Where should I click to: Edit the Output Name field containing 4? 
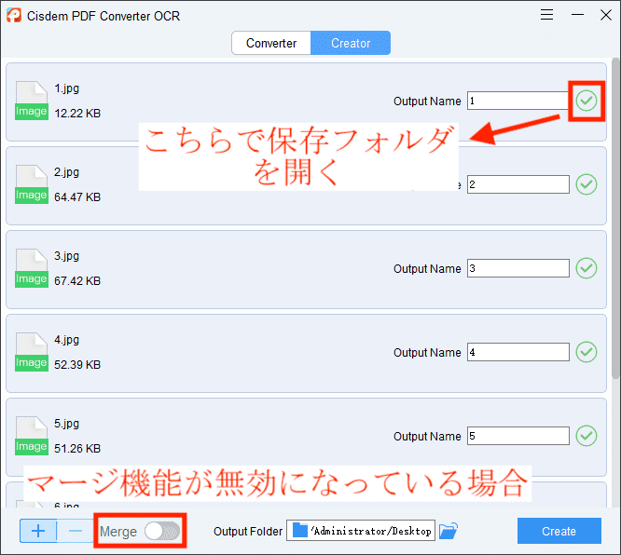[x=518, y=352]
